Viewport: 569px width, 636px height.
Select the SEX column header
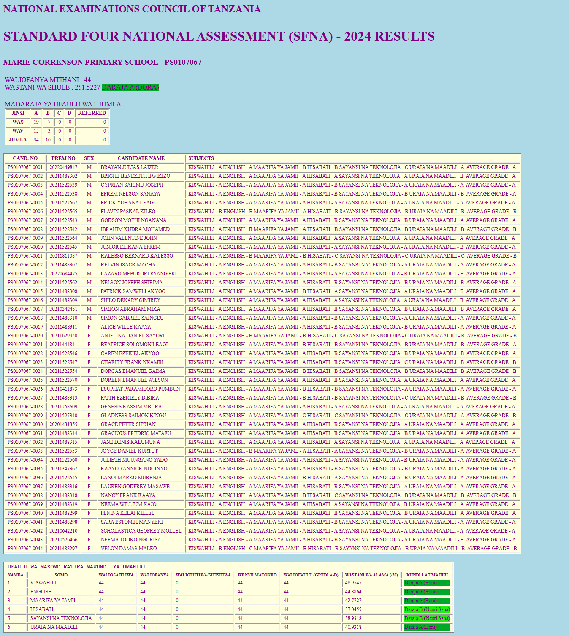click(88, 158)
